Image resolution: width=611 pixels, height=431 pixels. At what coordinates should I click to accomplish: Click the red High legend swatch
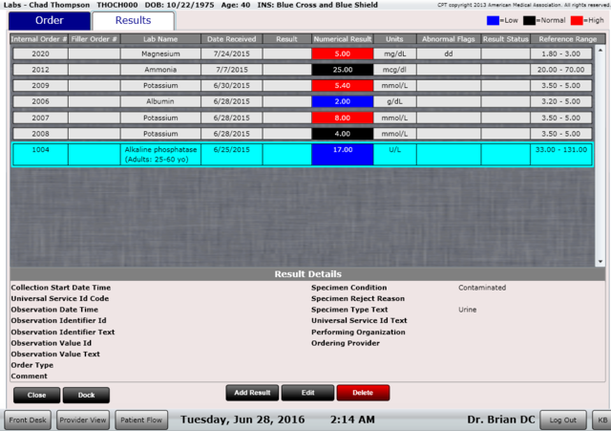click(x=576, y=20)
